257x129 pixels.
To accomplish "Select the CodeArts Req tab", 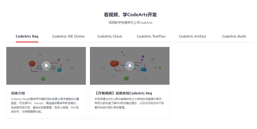I will pyautogui.click(x=27, y=36).
